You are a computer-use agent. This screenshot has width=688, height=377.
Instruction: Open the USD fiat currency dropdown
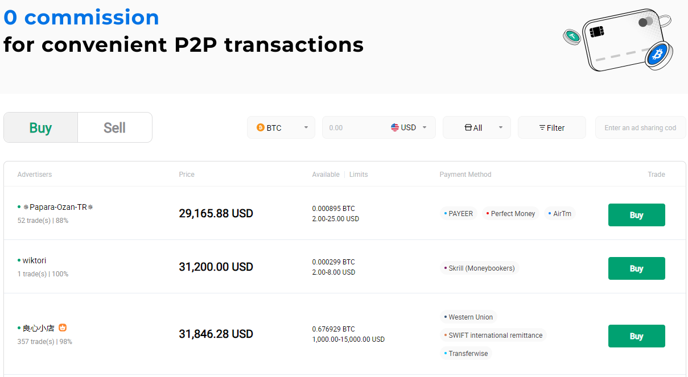coord(410,127)
